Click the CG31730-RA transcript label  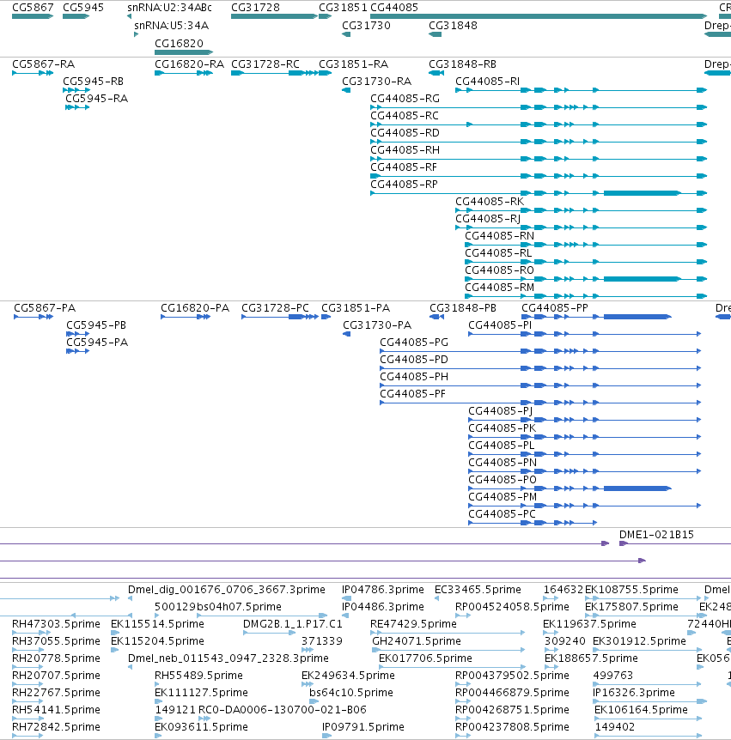tap(377, 82)
